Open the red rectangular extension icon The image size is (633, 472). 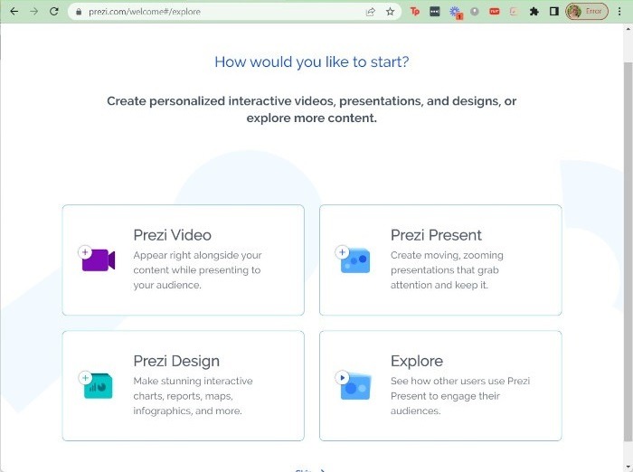click(495, 12)
